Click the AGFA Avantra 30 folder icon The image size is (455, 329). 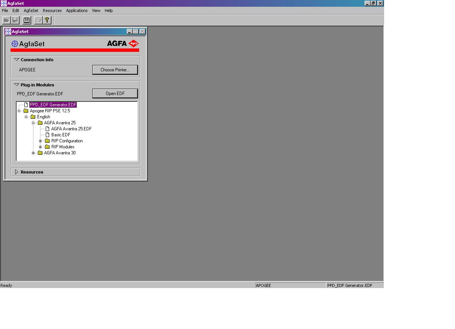click(x=40, y=153)
